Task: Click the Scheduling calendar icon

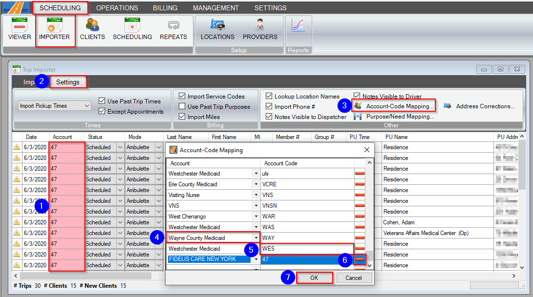Action: click(x=132, y=29)
